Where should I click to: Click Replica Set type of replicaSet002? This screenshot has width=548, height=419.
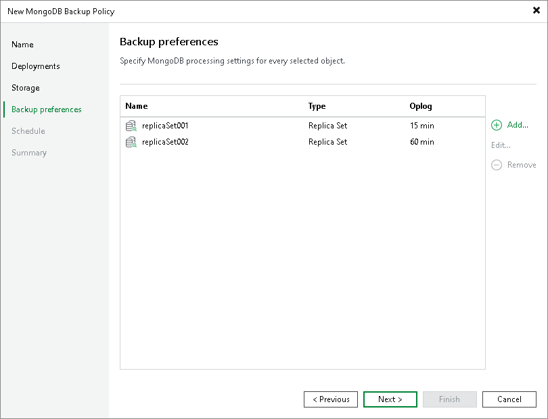click(x=328, y=142)
